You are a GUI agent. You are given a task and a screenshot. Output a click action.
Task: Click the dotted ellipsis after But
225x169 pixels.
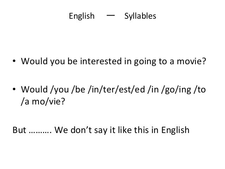point(40,132)
